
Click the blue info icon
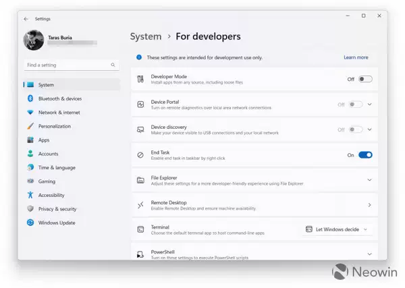coord(139,57)
